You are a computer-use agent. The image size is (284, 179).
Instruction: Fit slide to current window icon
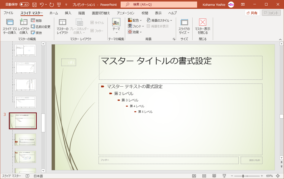pyautogui.click(x=278, y=176)
